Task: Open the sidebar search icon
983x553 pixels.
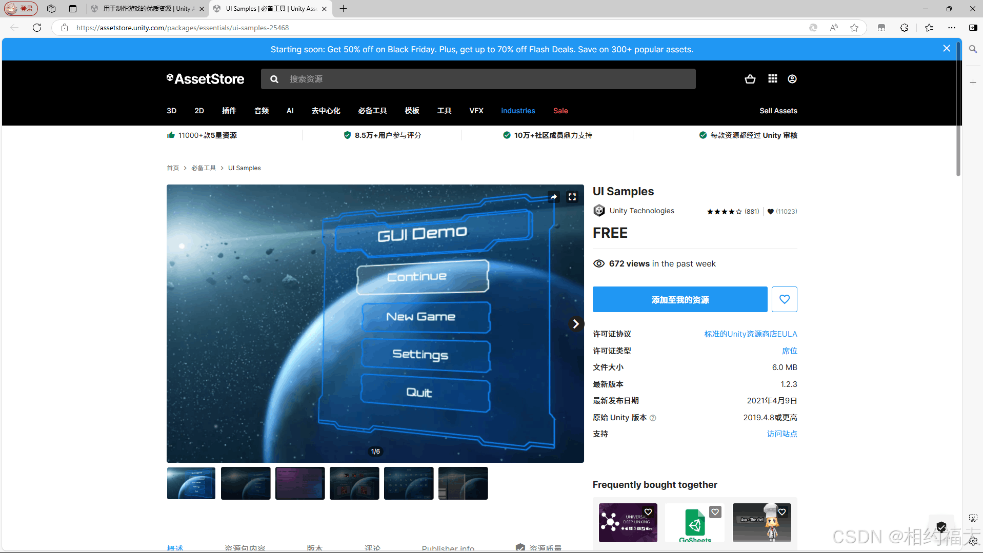Action: coord(973,49)
